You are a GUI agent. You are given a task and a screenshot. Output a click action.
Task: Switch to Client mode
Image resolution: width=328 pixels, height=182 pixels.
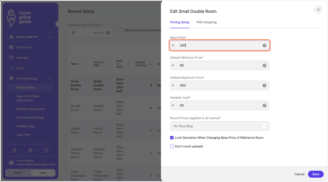coord(43,173)
